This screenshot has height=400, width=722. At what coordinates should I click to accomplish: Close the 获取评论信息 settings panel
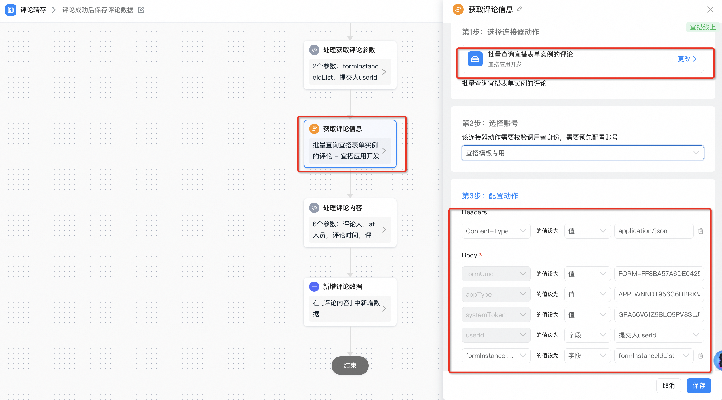tap(710, 10)
